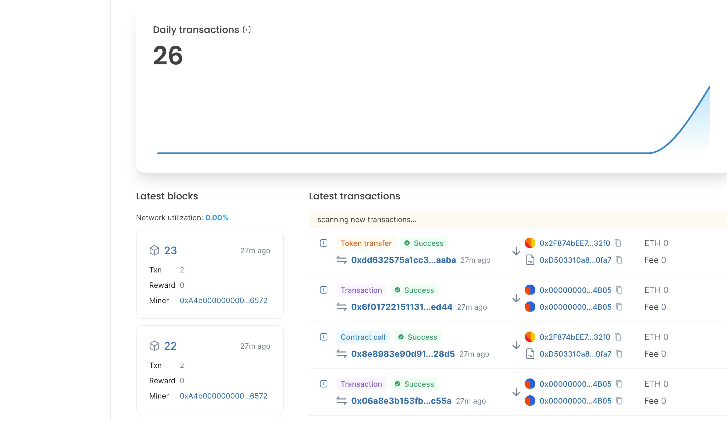Image resolution: width=727 pixels, height=422 pixels.
Task: Open miner address of block 23
Action: pyautogui.click(x=224, y=300)
